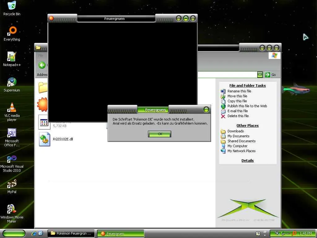The height and width of the screenshot is (238, 317).
Task: Open the Microsoft Office shortcut on desktop
Action: click(x=12, y=137)
